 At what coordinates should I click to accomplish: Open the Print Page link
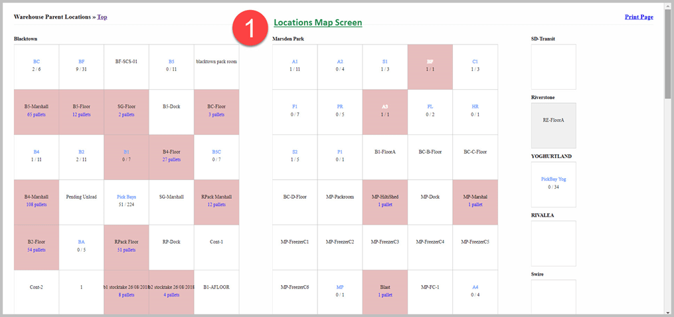click(639, 17)
